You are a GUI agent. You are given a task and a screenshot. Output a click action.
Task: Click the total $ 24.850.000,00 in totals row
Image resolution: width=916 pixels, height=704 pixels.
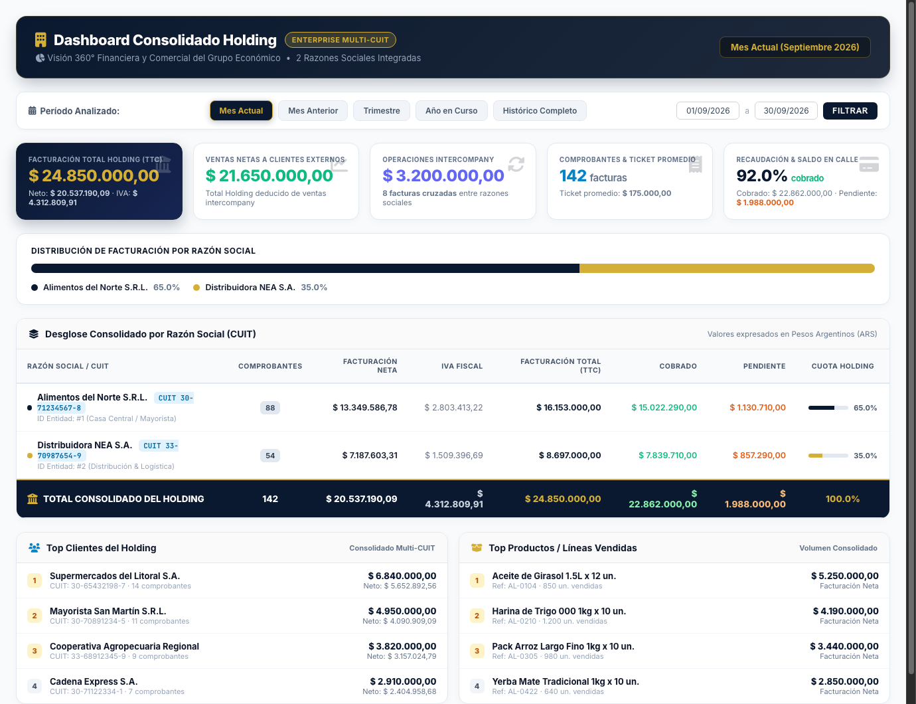click(x=563, y=499)
